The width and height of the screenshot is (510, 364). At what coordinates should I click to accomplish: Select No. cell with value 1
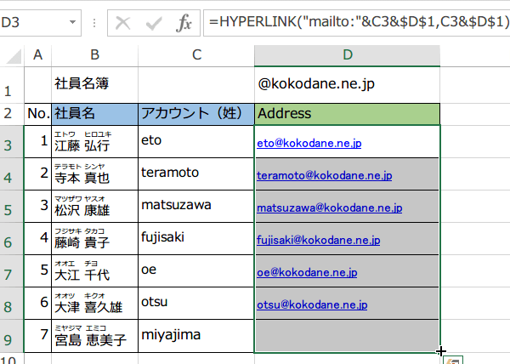[x=37, y=141]
